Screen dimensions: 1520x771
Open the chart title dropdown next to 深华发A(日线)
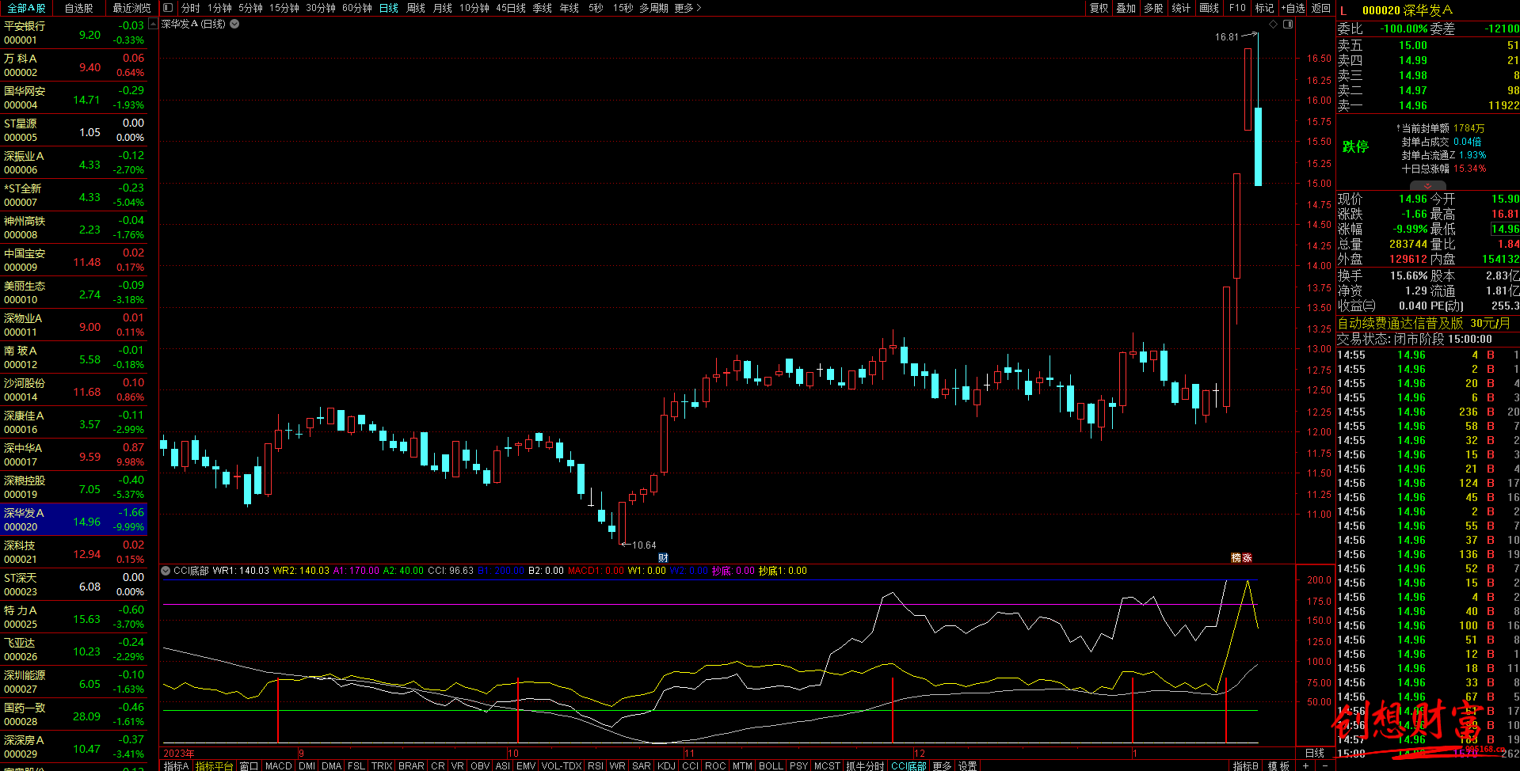(234, 24)
